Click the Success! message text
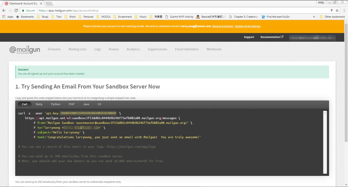The height and width of the screenshot is (187, 348). pyautogui.click(x=23, y=70)
